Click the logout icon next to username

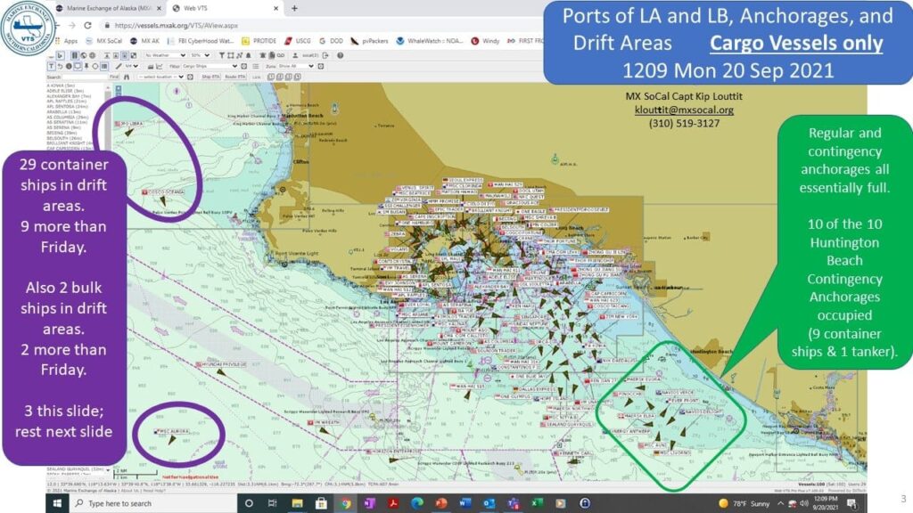tap(325, 55)
